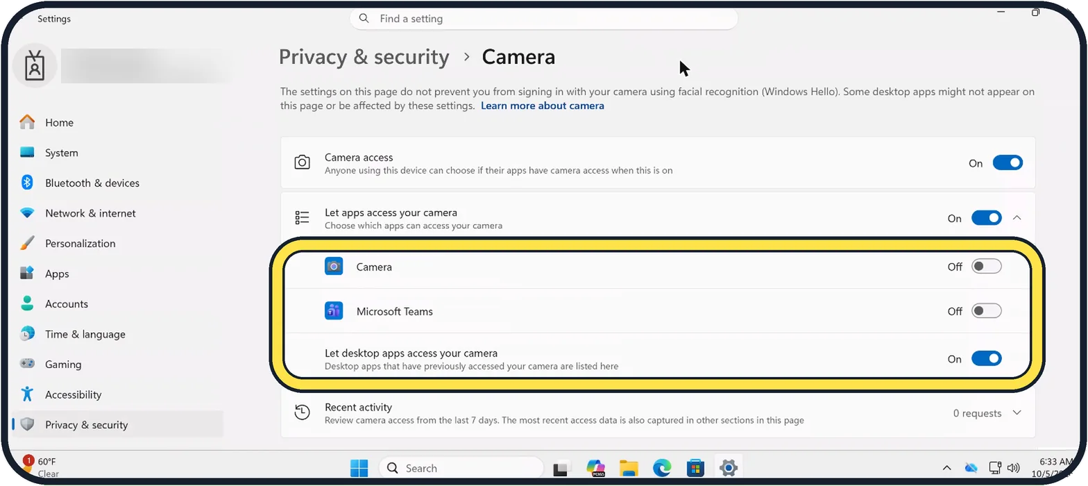Click the Time & language clock-globe icon

point(27,334)
